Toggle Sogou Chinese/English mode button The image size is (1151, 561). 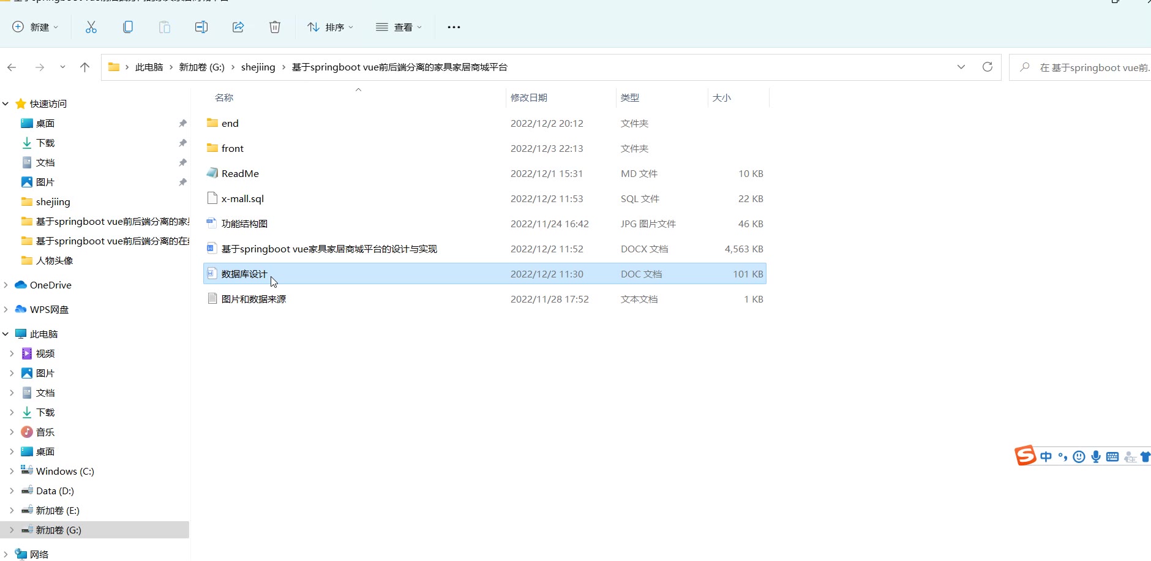[1046, 457]
